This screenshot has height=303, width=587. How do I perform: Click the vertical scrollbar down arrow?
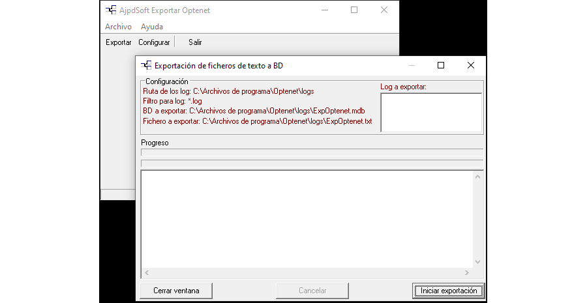477,262
